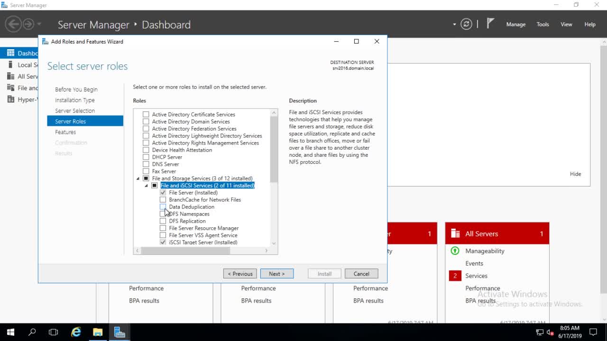Image resolution: width=607 pixels, height=341 pixels.
Task: Open File Explorer from taskbar
Action: [98, 332]
